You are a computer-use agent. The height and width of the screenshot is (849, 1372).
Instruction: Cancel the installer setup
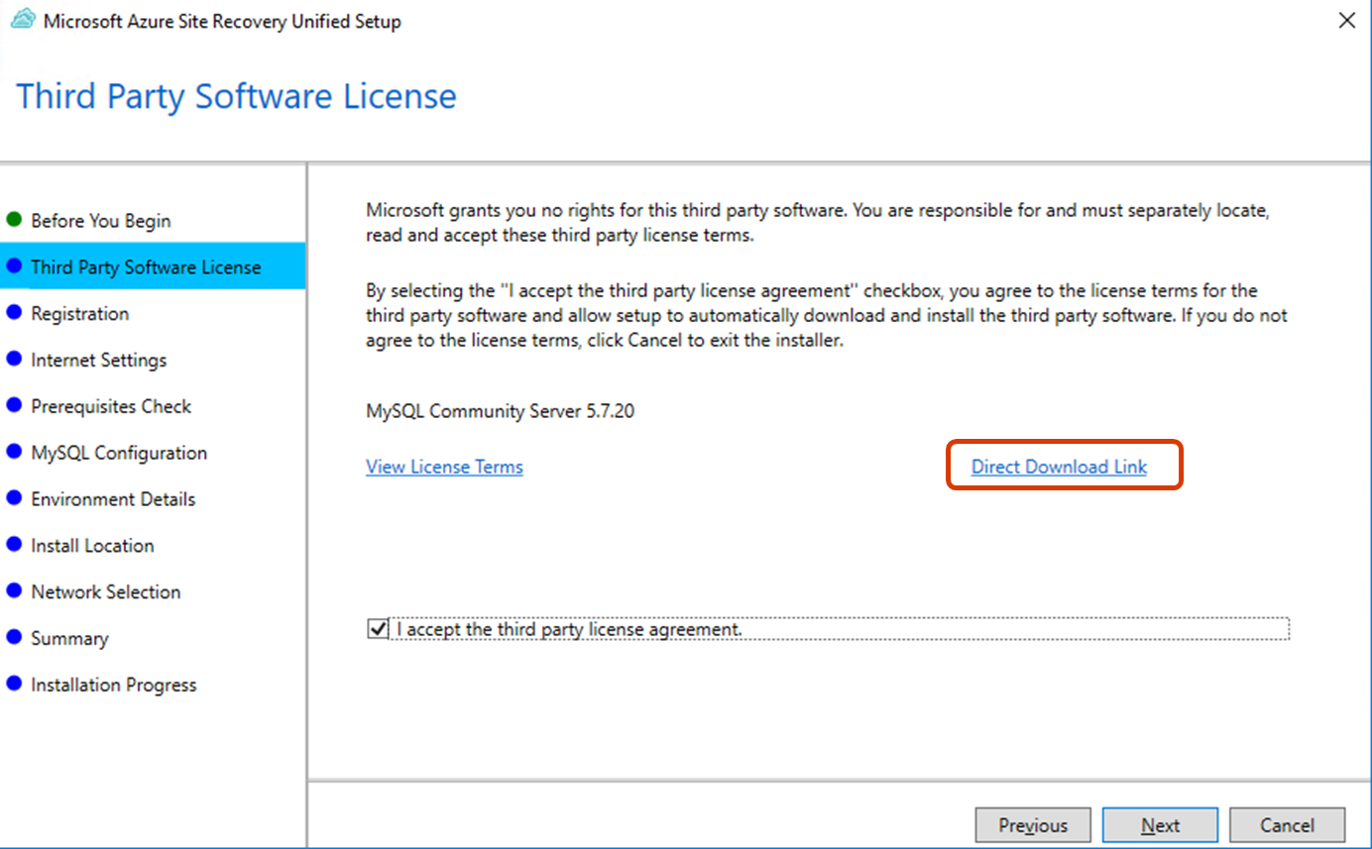click(1287, 825)
